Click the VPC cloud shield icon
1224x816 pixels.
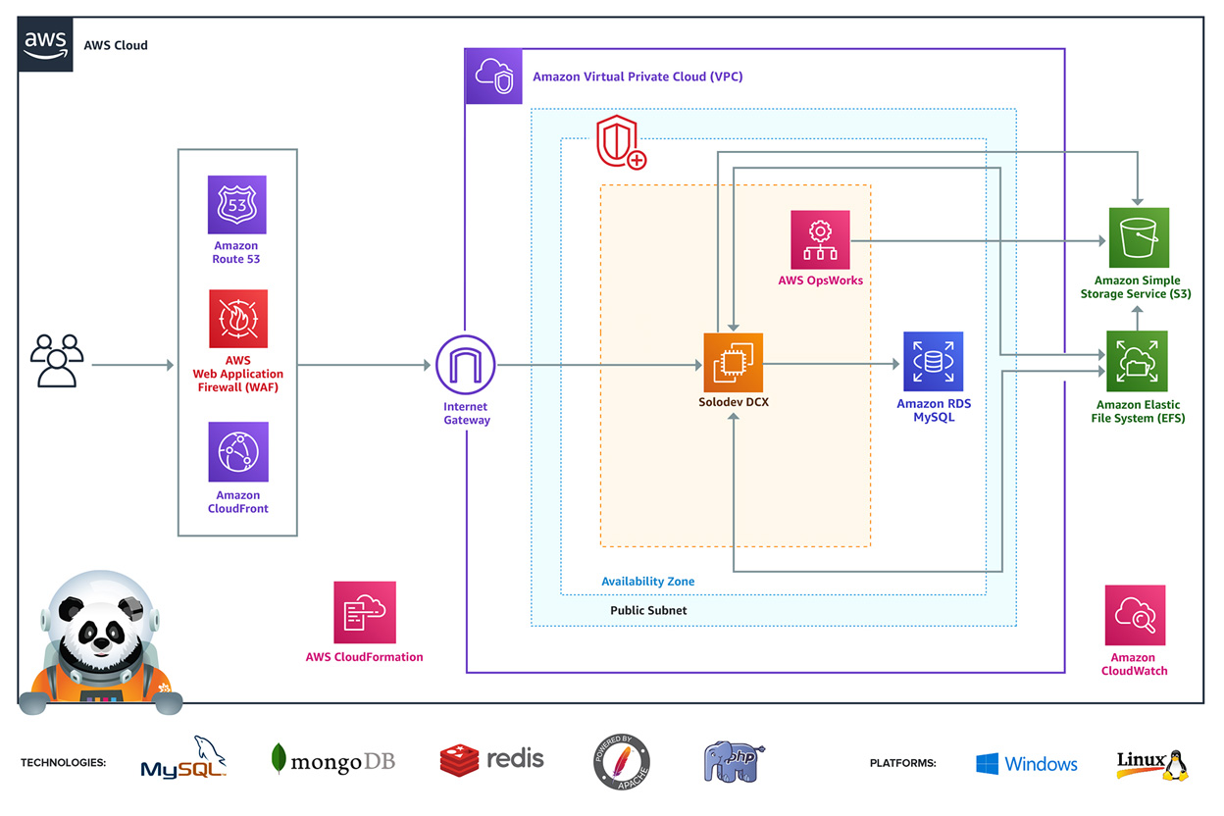coord(492,76)
